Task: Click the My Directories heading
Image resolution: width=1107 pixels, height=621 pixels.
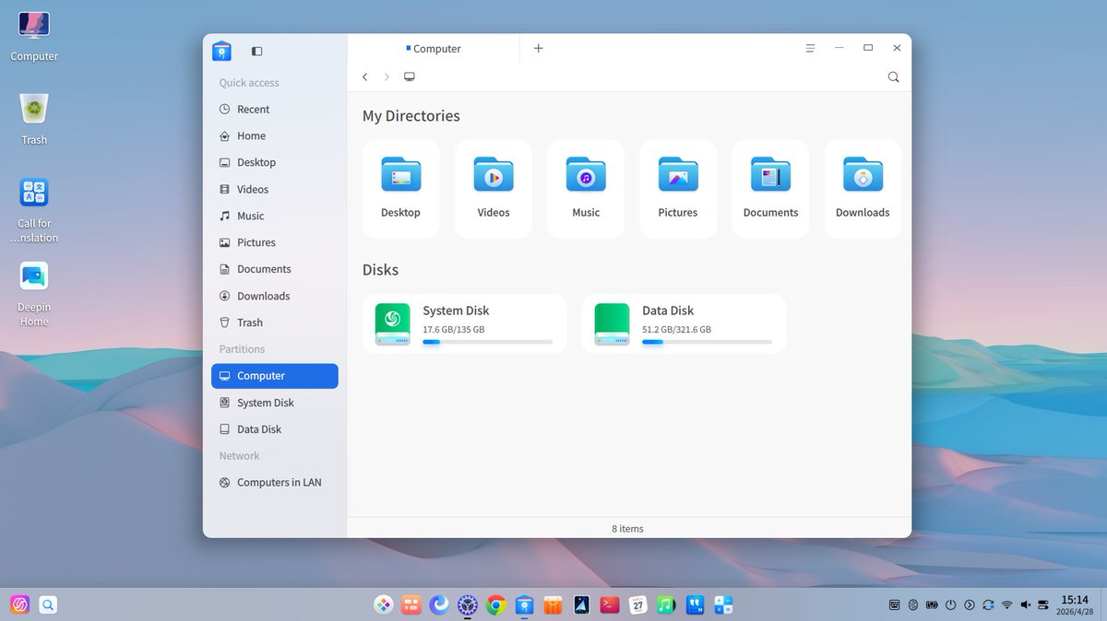Action: tap(411, 116)
